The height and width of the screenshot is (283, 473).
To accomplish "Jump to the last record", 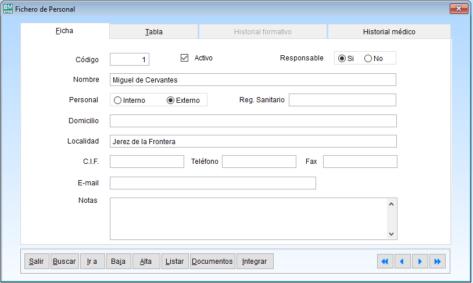I will [437, 261].
